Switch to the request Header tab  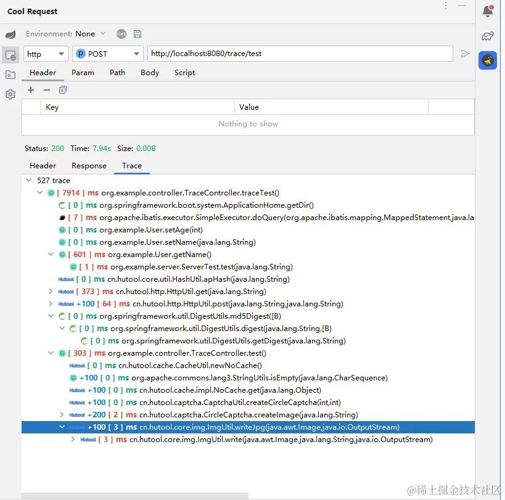(x=43, y=73)
